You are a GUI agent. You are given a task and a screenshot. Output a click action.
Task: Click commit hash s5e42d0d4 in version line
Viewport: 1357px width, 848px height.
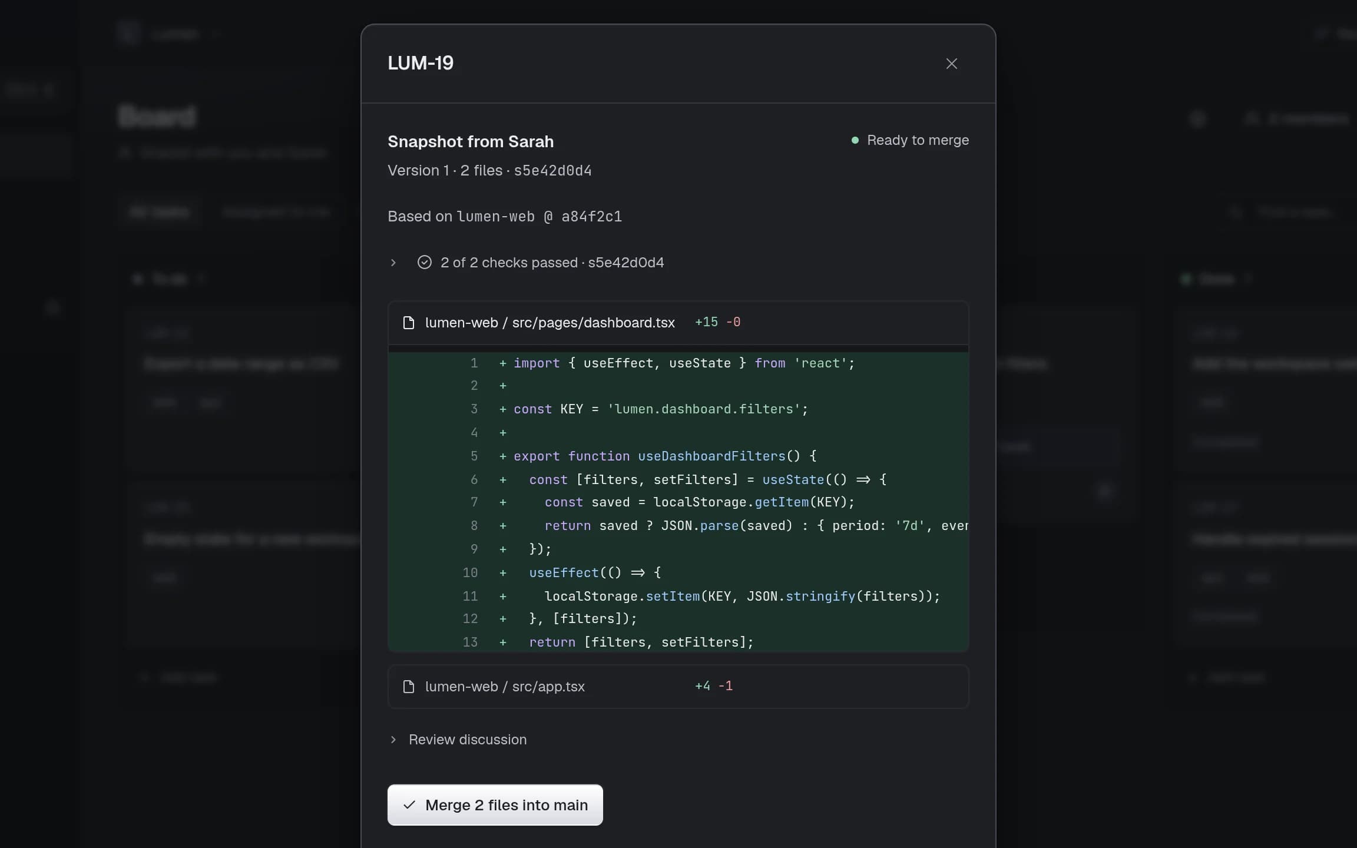[x=552, y=171]
